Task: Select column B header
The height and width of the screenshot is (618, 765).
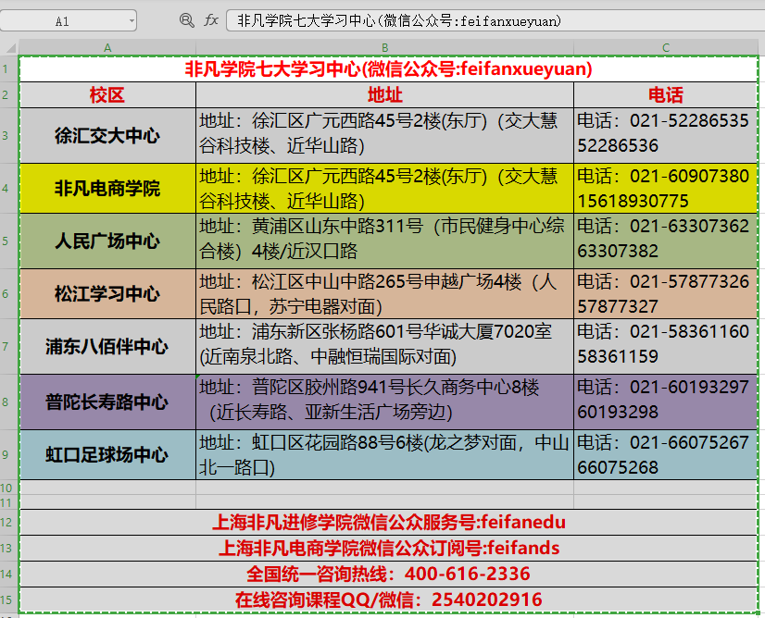Action: [384, 48]
